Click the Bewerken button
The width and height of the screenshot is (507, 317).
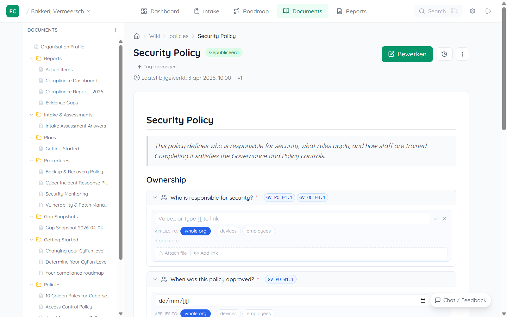(407, 54)
